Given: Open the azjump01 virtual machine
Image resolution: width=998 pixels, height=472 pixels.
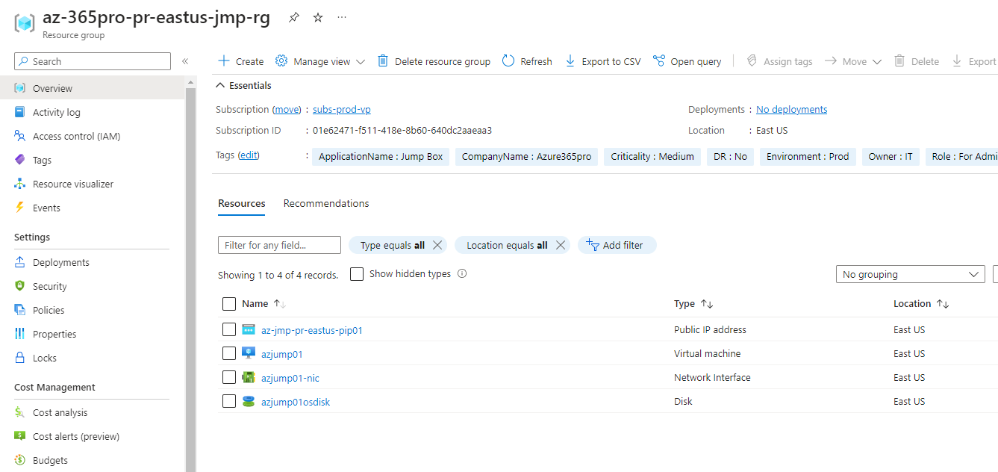Looking at the screenshot, I should (282, 354).
